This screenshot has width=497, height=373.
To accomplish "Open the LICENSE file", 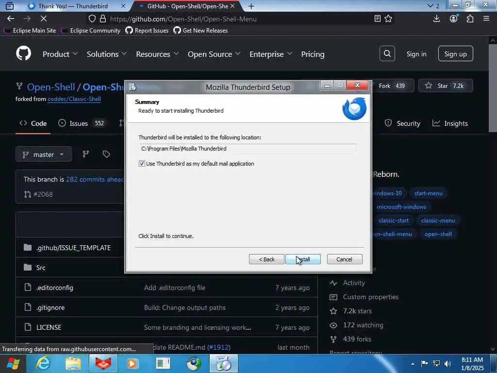I will click(x=49, y=327).
